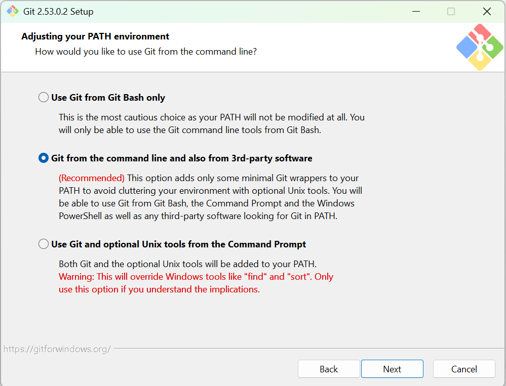Click the "Both Git and the optional Unix tools" text

click(x=187, y=264)
